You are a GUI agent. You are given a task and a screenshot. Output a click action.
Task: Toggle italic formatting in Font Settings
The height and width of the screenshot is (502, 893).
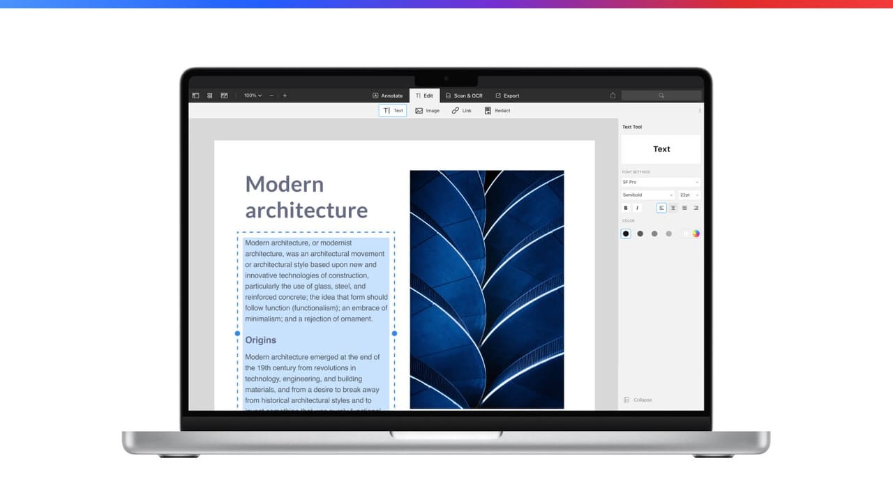pyautogui.click(x=637, y=207)
